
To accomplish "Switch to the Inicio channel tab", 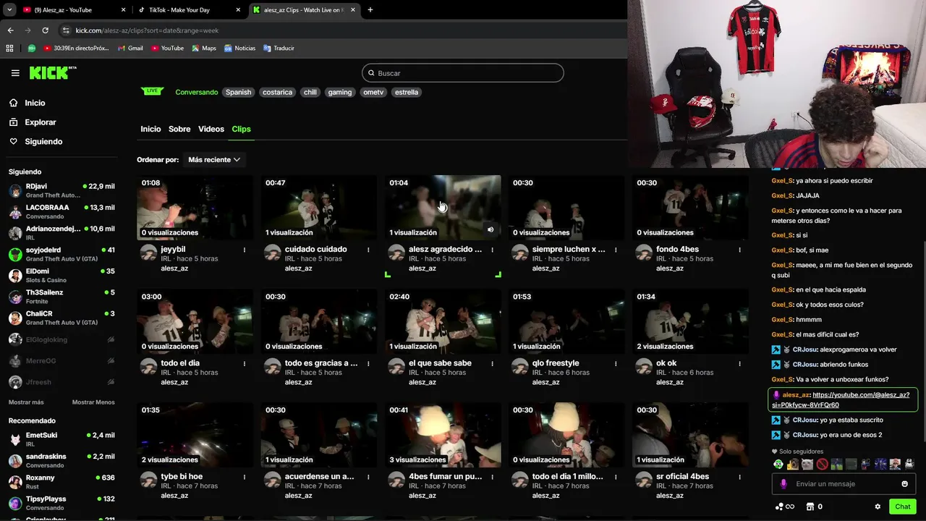I will coord(150,129).
